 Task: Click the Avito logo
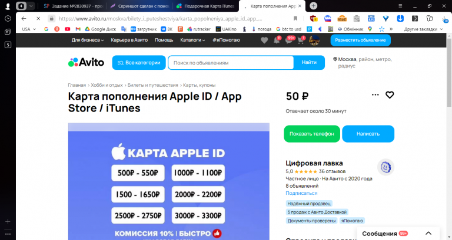(x=86, y=62)
